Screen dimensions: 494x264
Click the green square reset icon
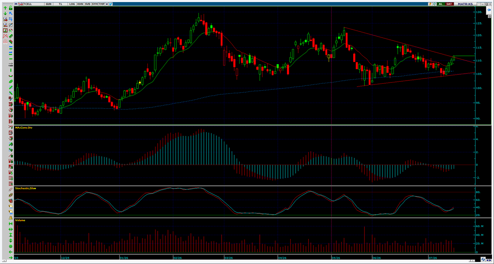tap(11, 246)
